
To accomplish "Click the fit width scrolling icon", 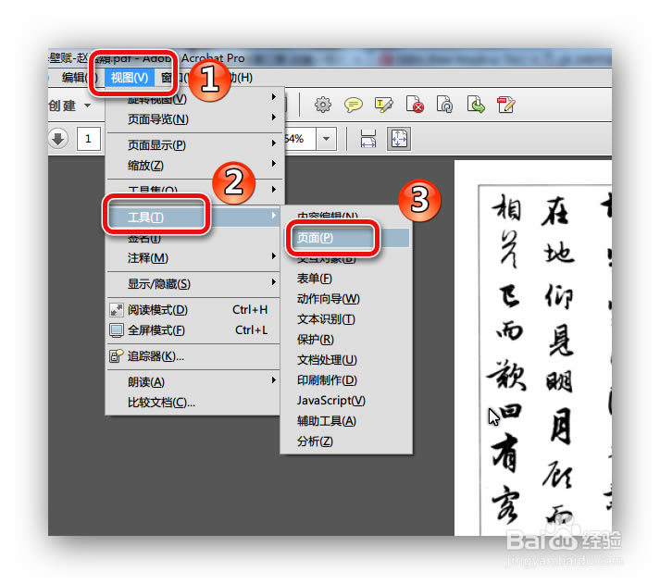I will (x=368, y=139).
